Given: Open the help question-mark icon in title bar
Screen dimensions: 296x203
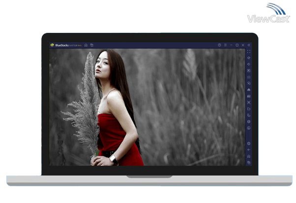Looking at the screenshot, I should point(219,45).
